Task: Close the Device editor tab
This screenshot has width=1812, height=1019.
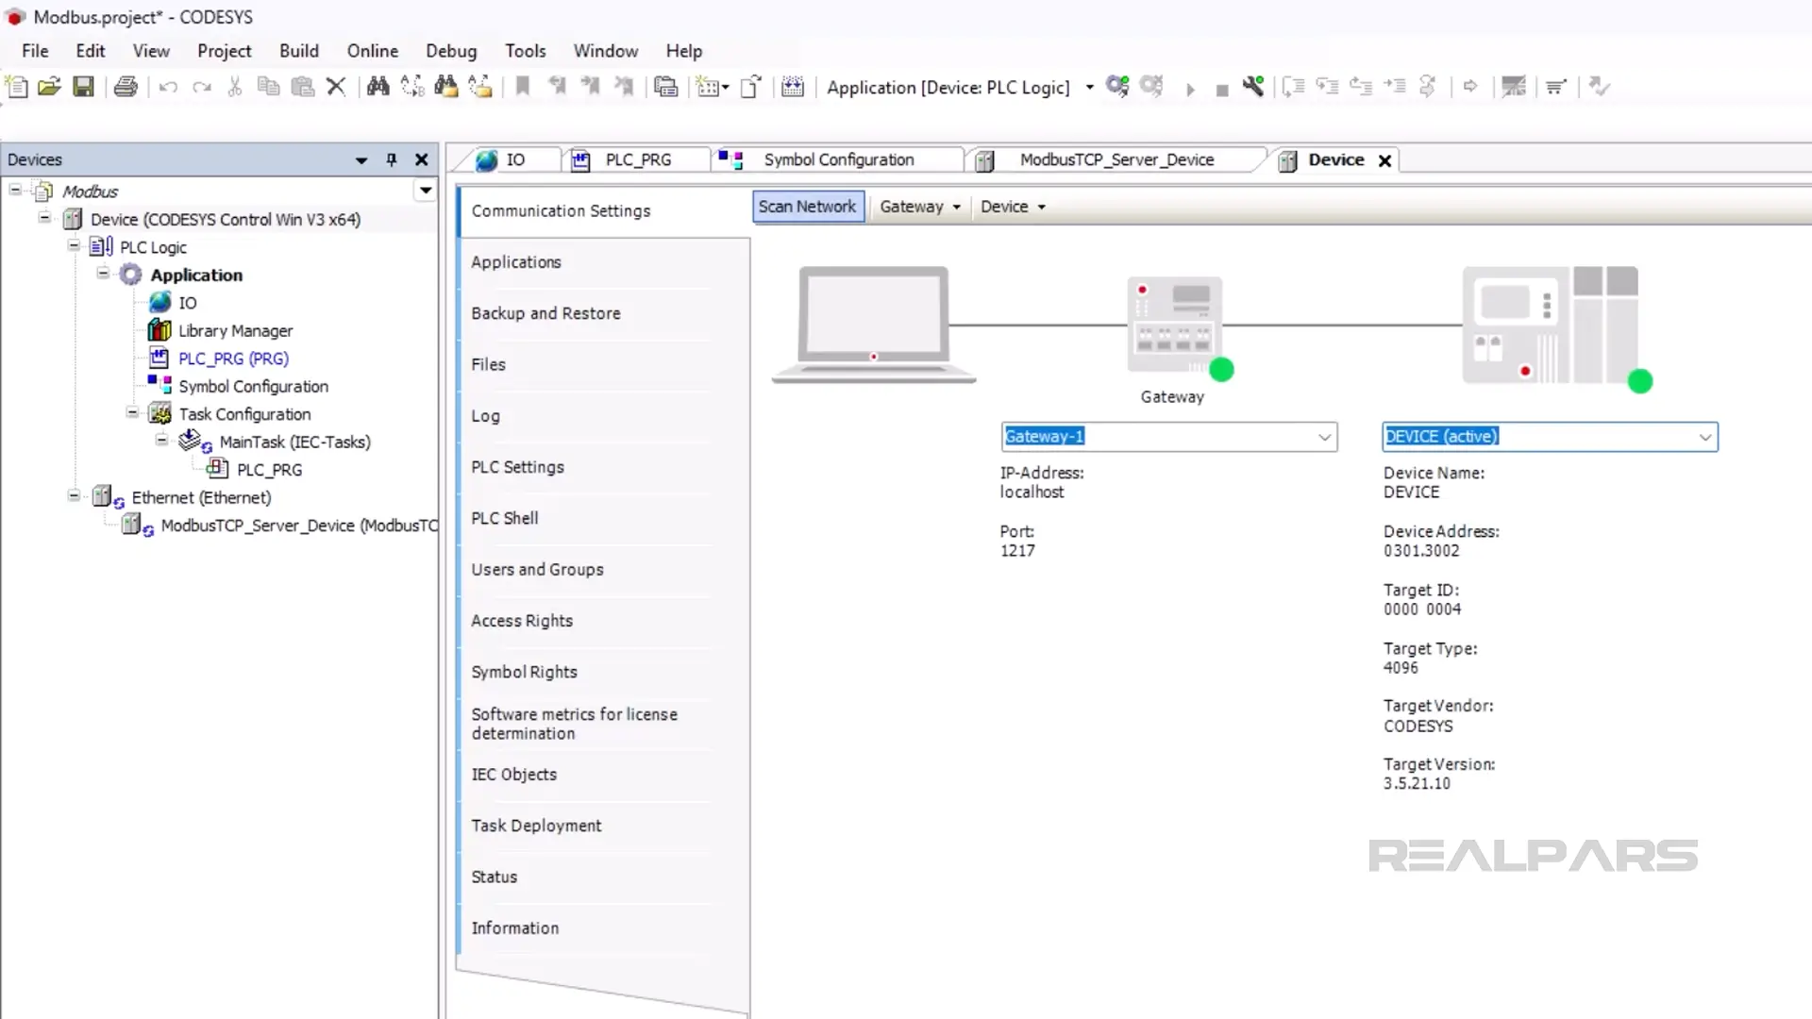Action: [1384, 160]
